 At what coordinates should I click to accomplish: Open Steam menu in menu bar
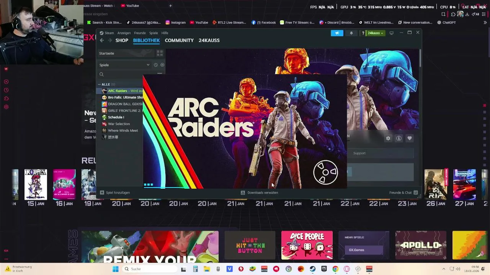click(109, 33)
